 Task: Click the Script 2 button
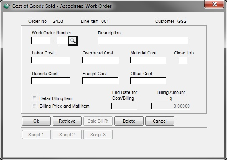[67, 135]
